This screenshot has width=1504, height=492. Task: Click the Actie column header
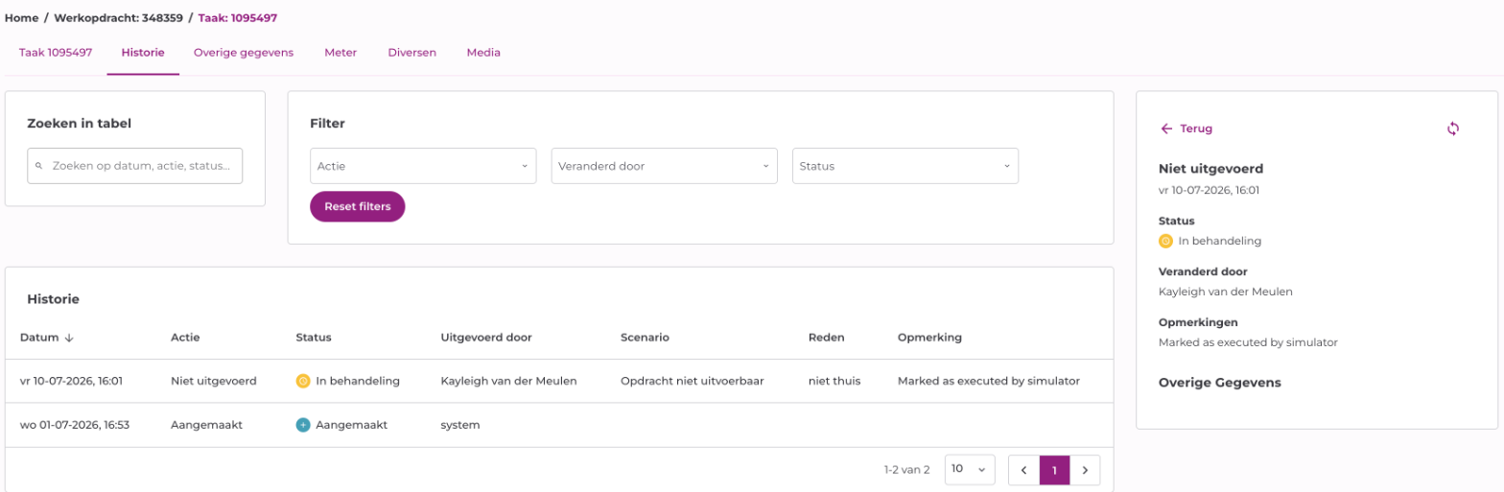185,338
